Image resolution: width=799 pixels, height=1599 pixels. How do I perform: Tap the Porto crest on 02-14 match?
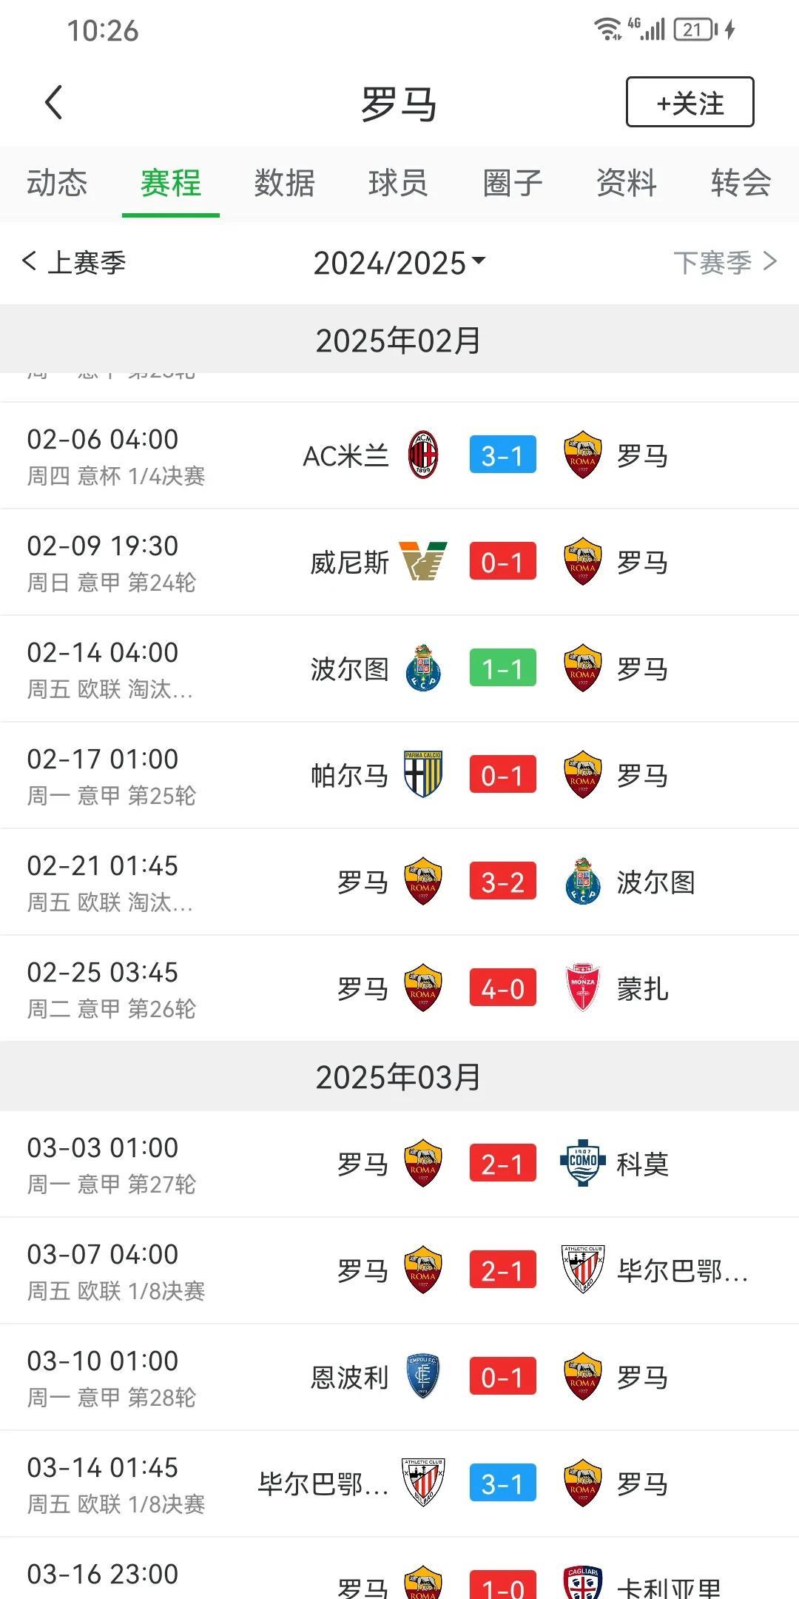pyautogui.click(x=423, y=668)
